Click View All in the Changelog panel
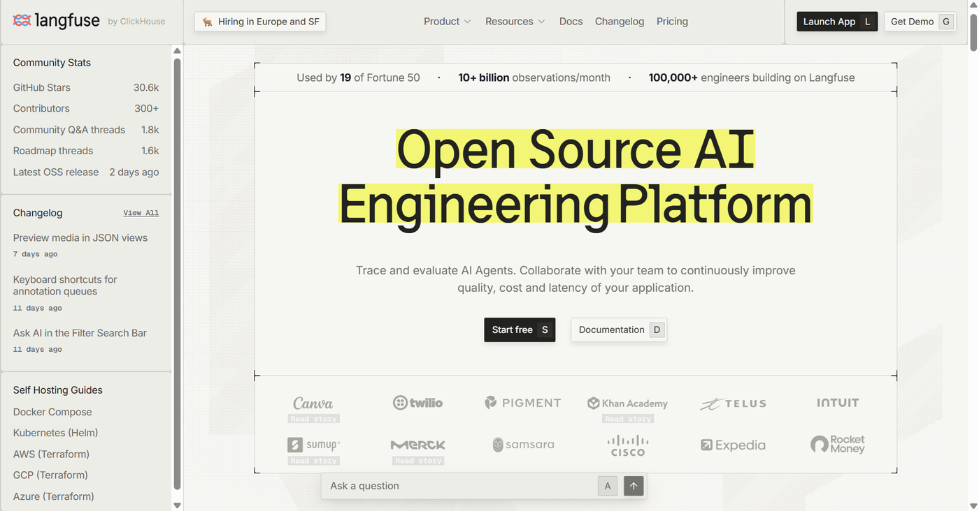This screenshot has width=979, height=511. click(x=141, y=213)
